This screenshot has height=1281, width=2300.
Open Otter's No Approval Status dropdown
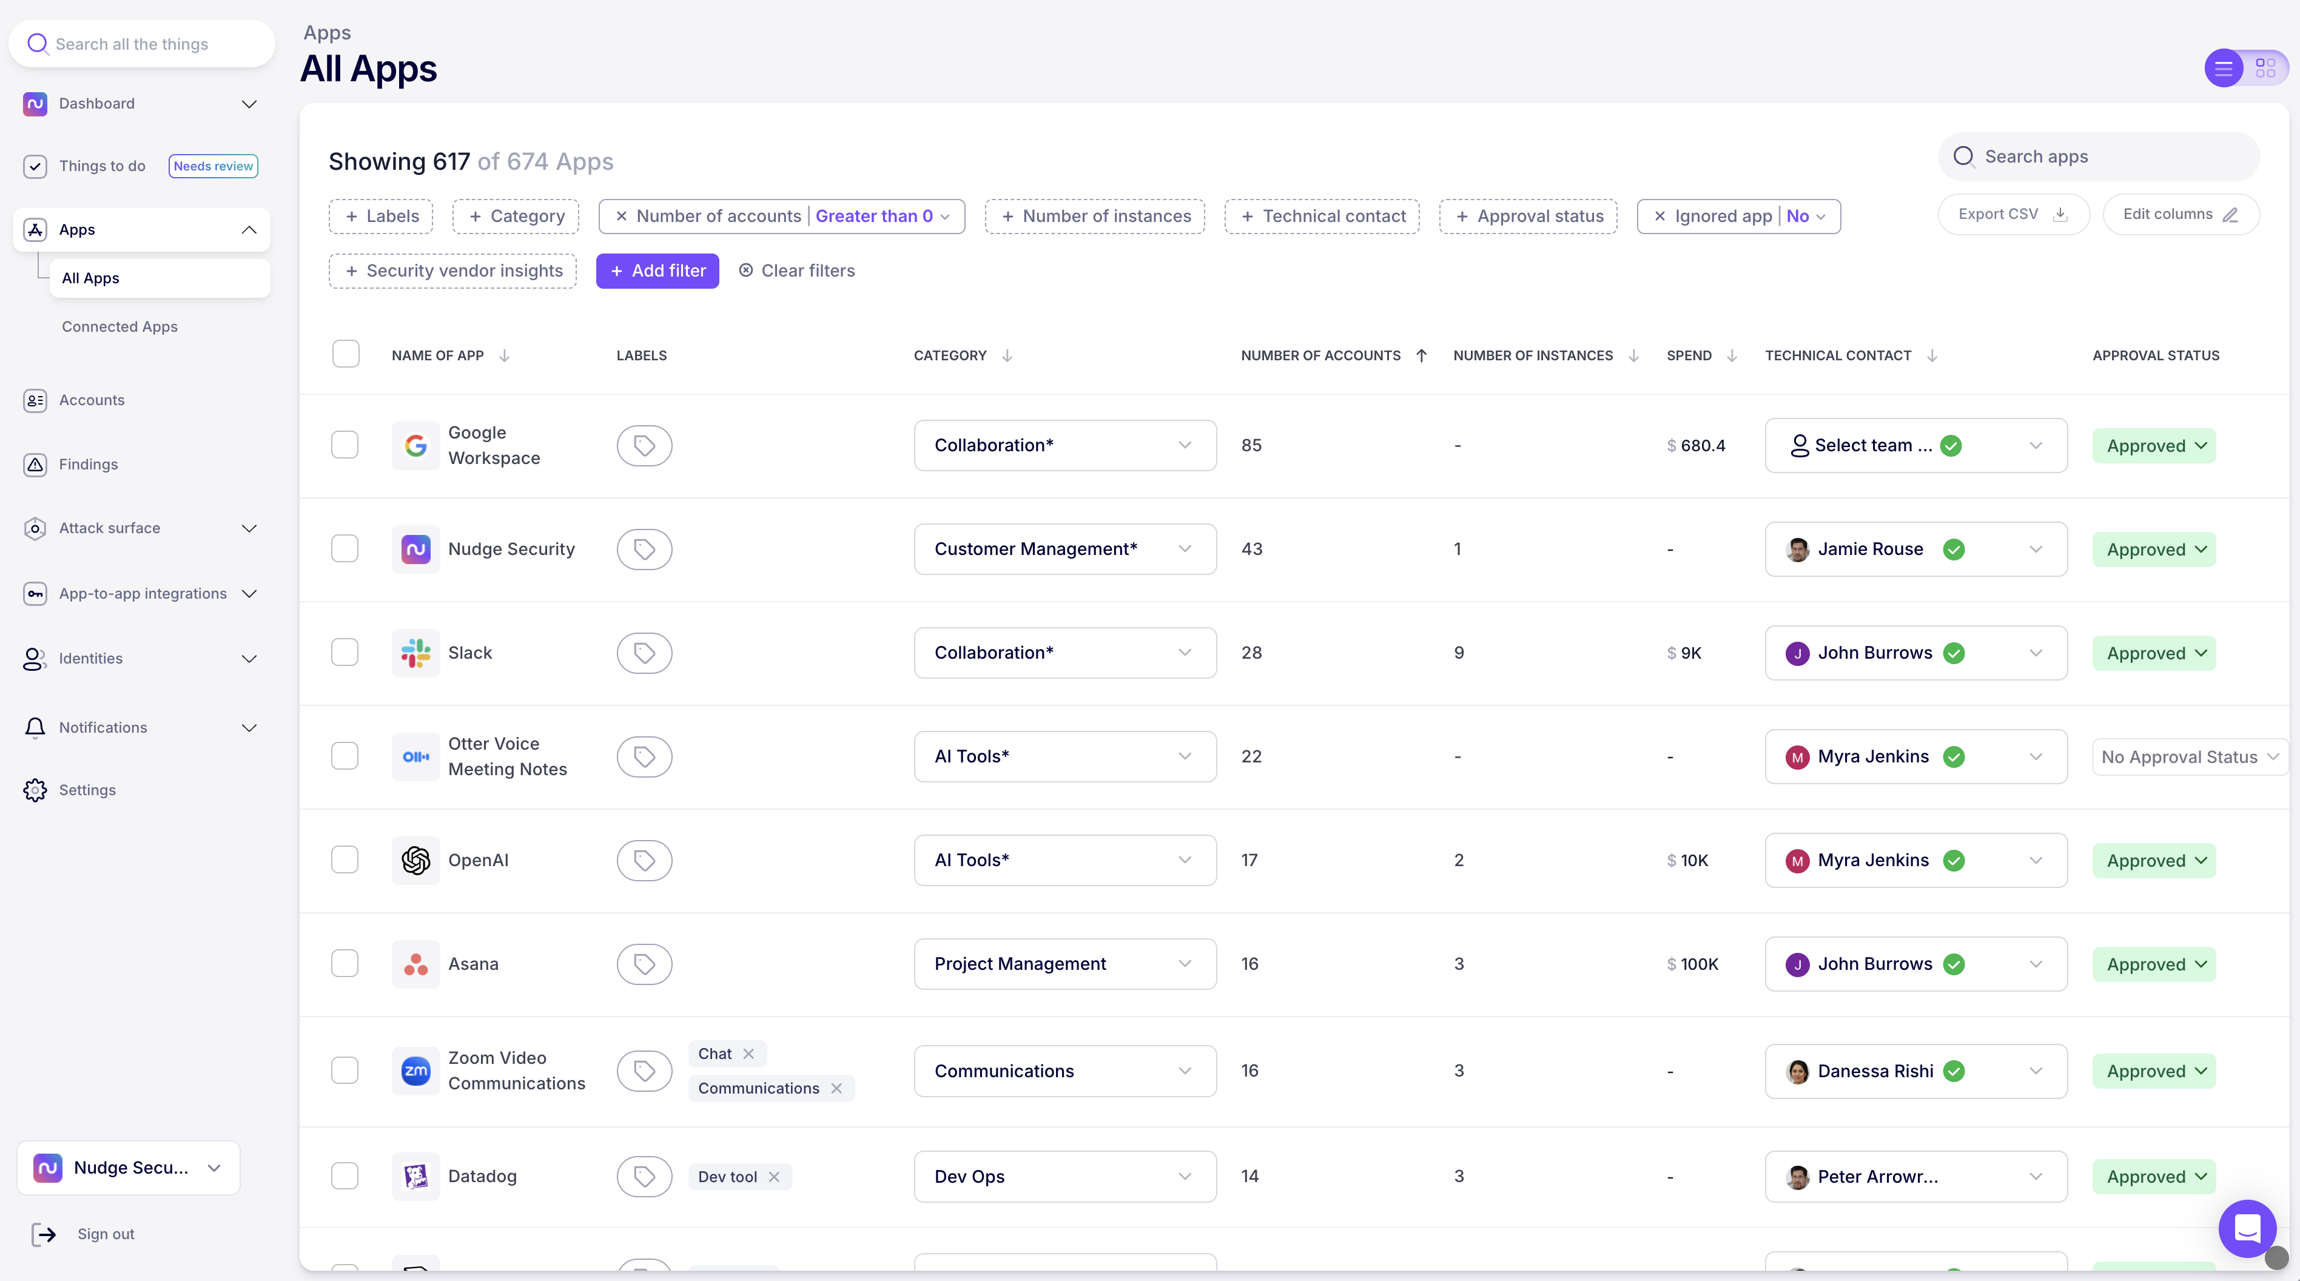[x=2188, y=757]
